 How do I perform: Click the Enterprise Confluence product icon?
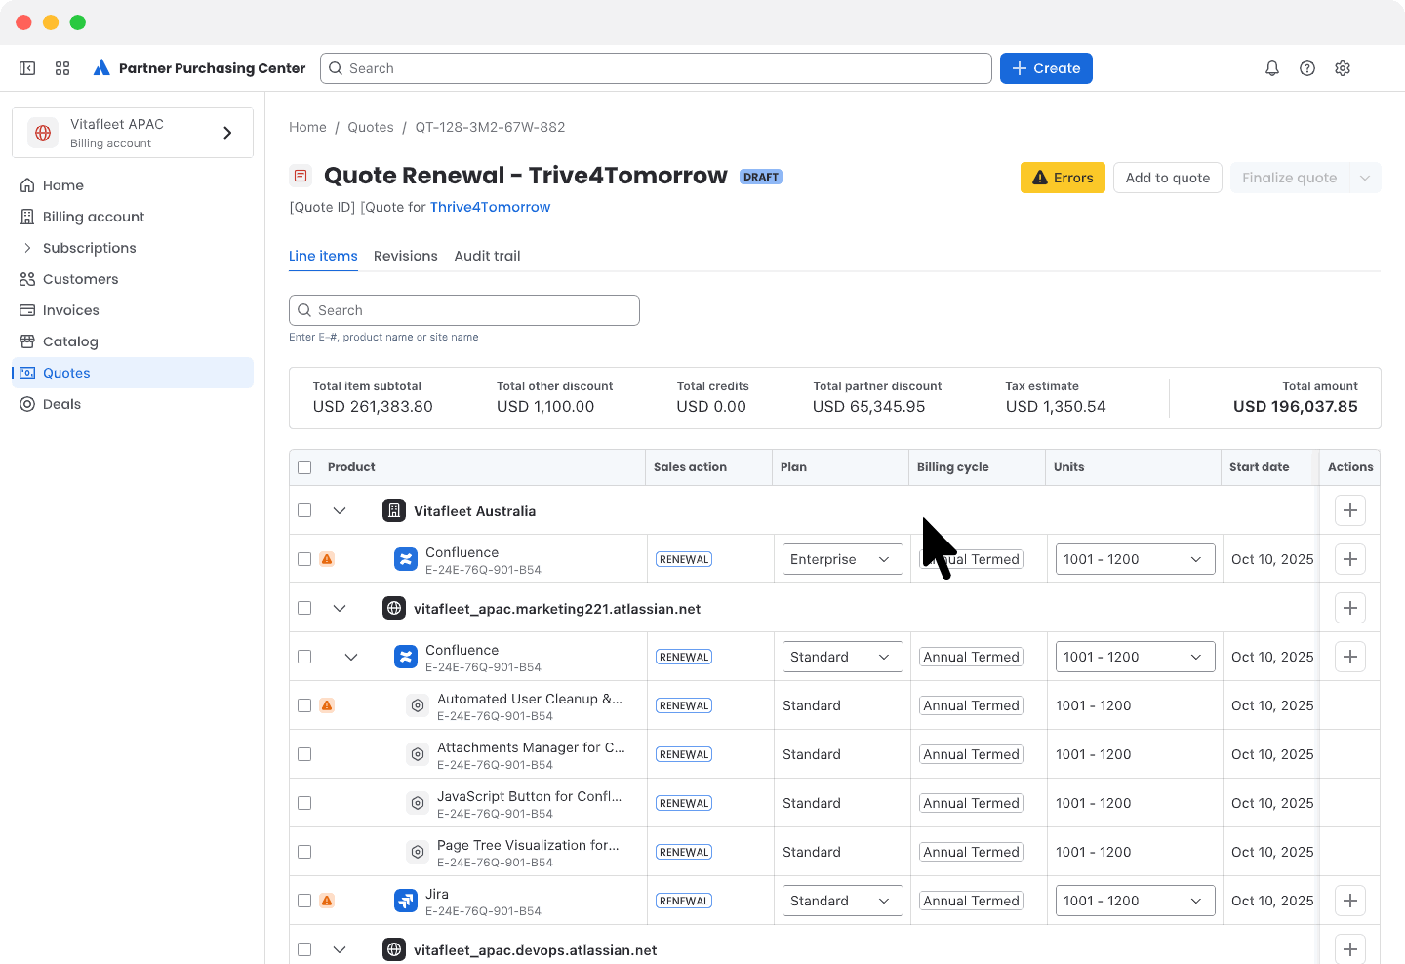[x=406, y=559]
